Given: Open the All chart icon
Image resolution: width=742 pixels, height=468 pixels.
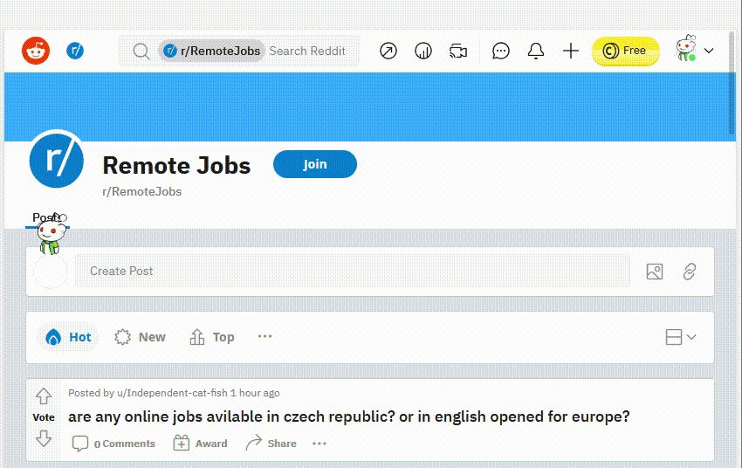Looking at the screenshot, I should 423,51.
